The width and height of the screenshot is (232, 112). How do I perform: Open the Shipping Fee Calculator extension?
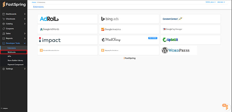(x=129, y=50)
